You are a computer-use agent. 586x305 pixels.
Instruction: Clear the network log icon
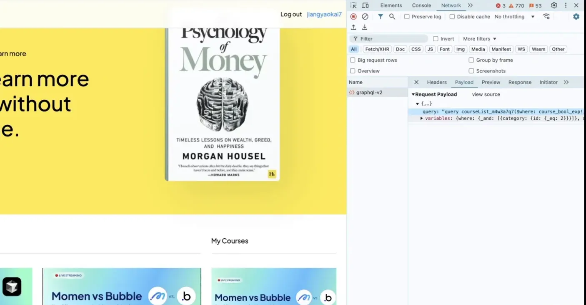[x=365, y=17]
